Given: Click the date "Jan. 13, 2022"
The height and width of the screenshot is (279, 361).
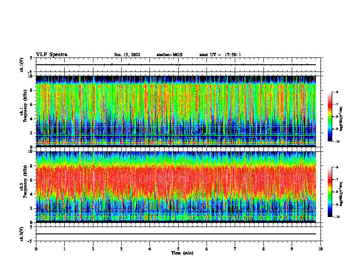Looking at the screenshot, I should (127, 55).
